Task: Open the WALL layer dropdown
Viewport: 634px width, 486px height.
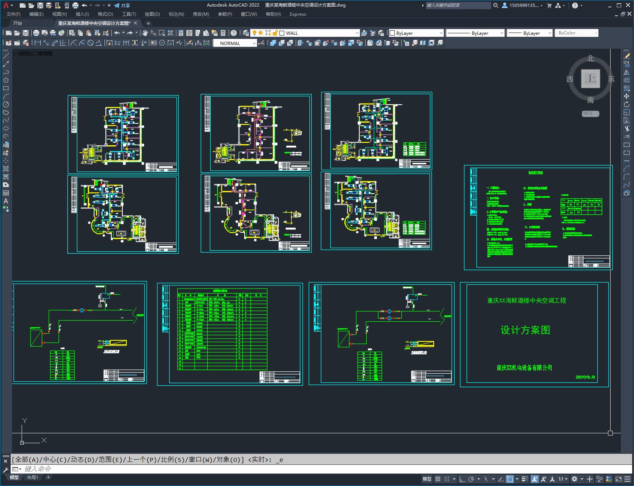Action: point(357,33)
